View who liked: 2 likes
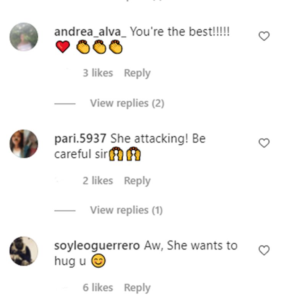The width and height of the screenshot is (290, 302). pyautogui.click(x=98, y=181)
